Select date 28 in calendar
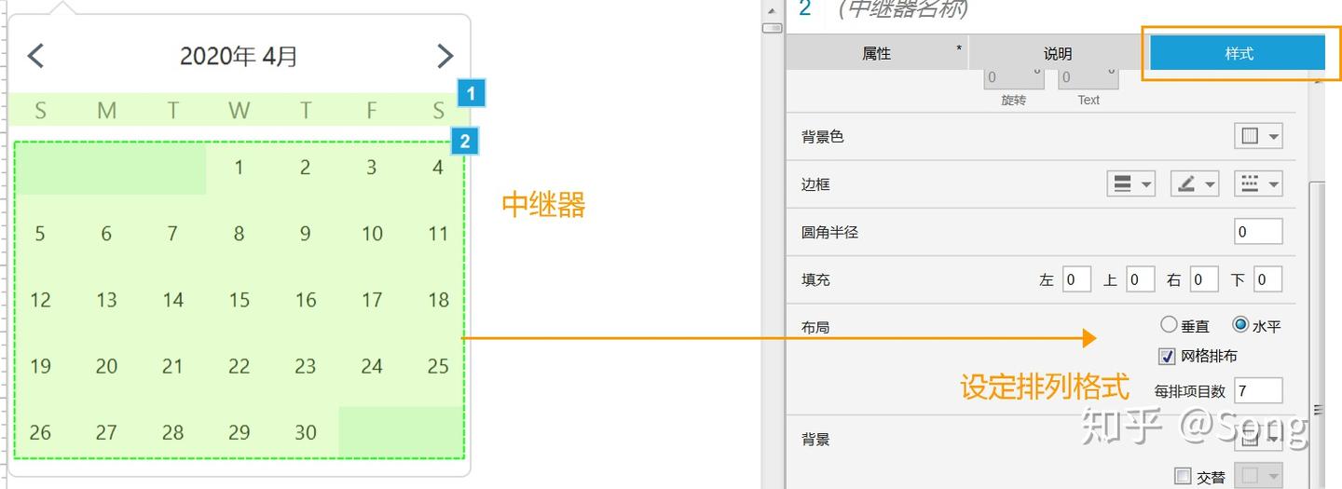Viewport: 1342px width, 489px height. (x=172, y=432)
